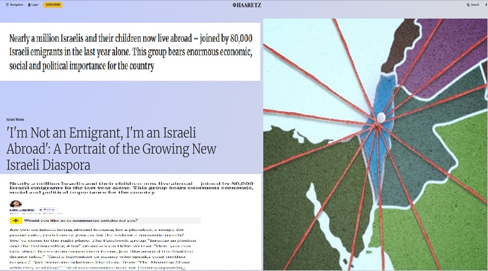Click the magnifier Search icon
The height and width of the screenshot is (271, 488).
click(468, 4)
